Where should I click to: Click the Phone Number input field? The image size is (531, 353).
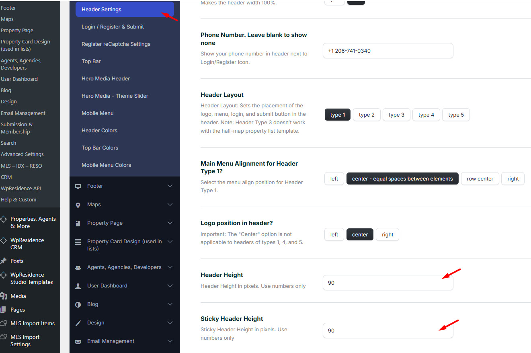coord(387,51)
